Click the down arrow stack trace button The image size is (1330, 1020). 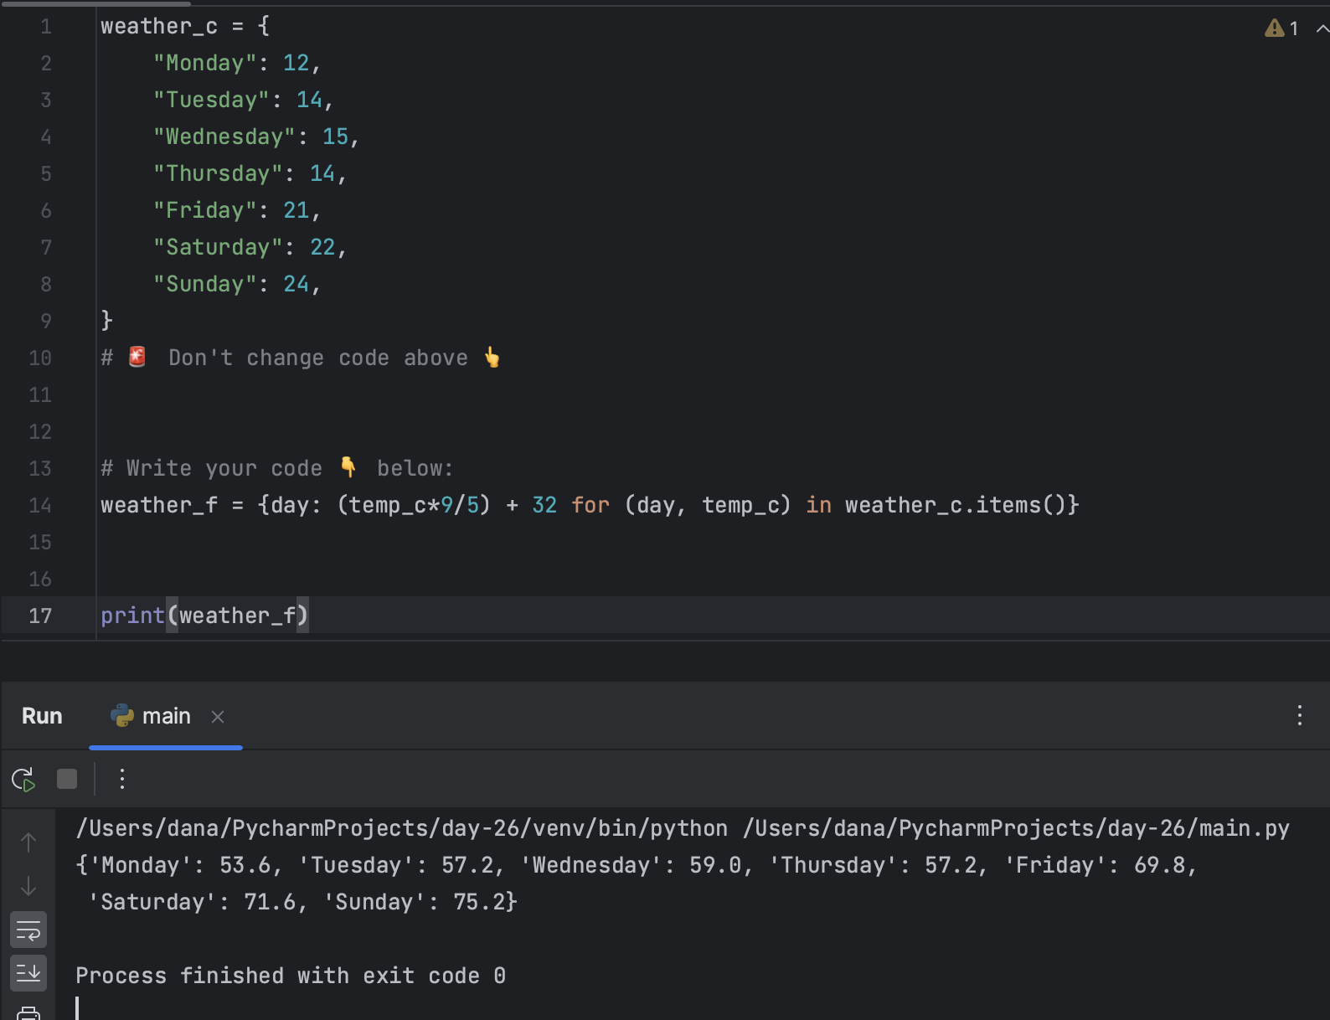[x=28, y=886]
